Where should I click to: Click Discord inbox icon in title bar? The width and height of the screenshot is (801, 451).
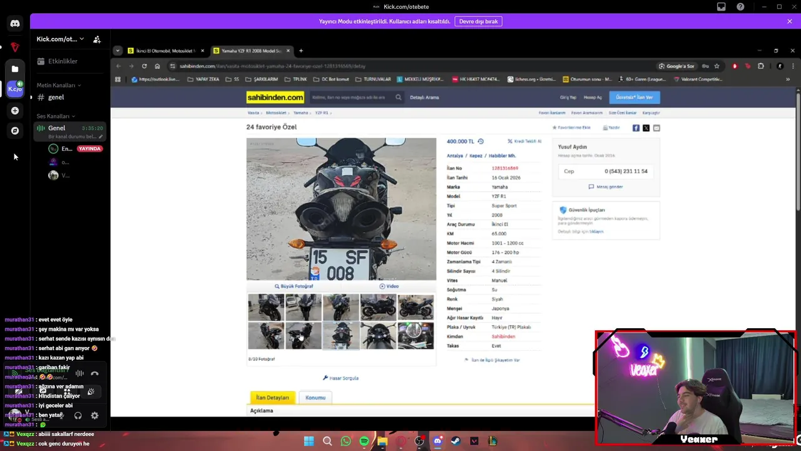[722, 7]
